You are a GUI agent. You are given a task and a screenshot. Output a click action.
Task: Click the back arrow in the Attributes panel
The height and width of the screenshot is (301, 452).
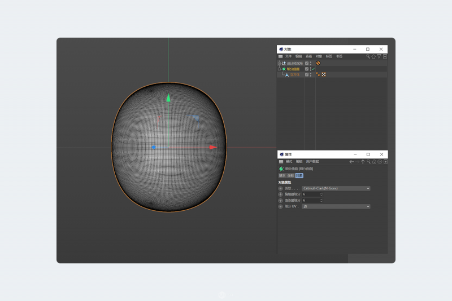tap(351, 162)
